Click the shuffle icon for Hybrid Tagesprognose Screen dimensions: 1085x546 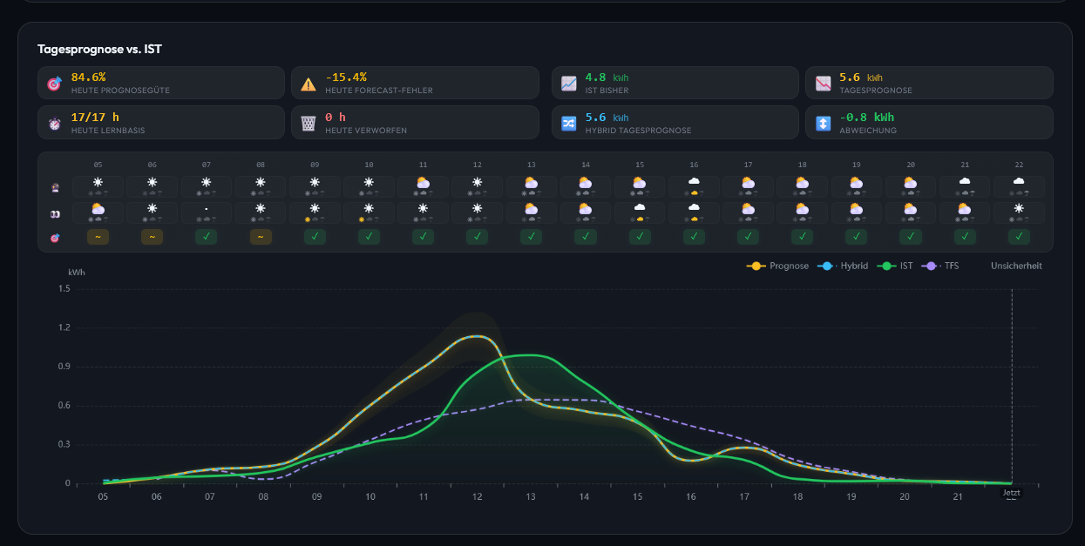coord(569,124)
